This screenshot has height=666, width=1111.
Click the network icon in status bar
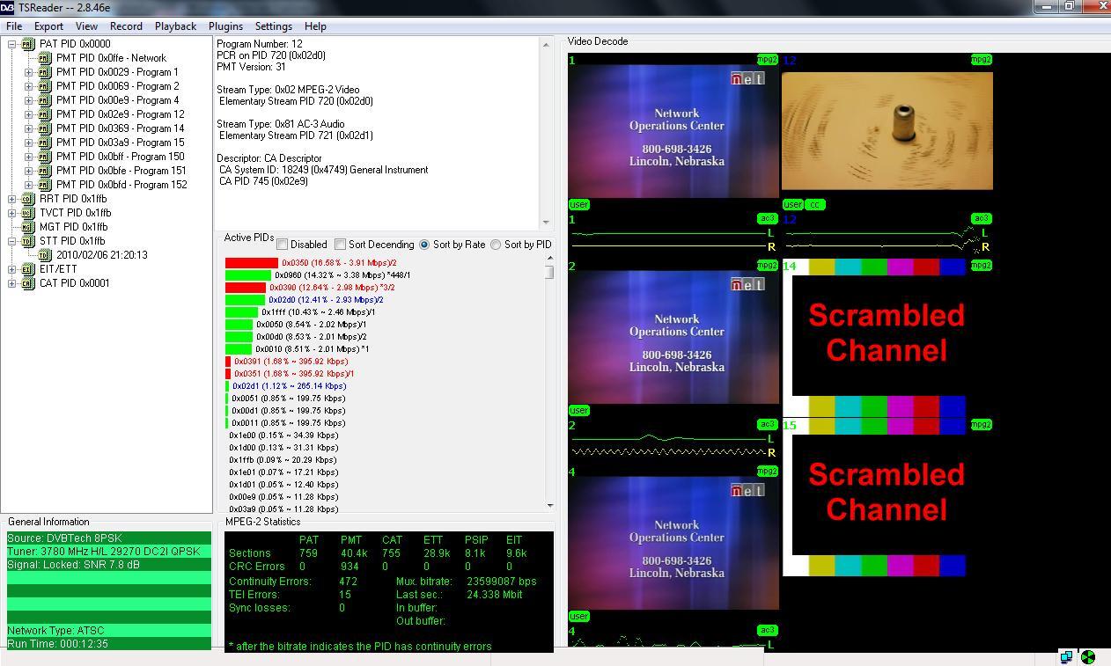[x=1067, y=657]
